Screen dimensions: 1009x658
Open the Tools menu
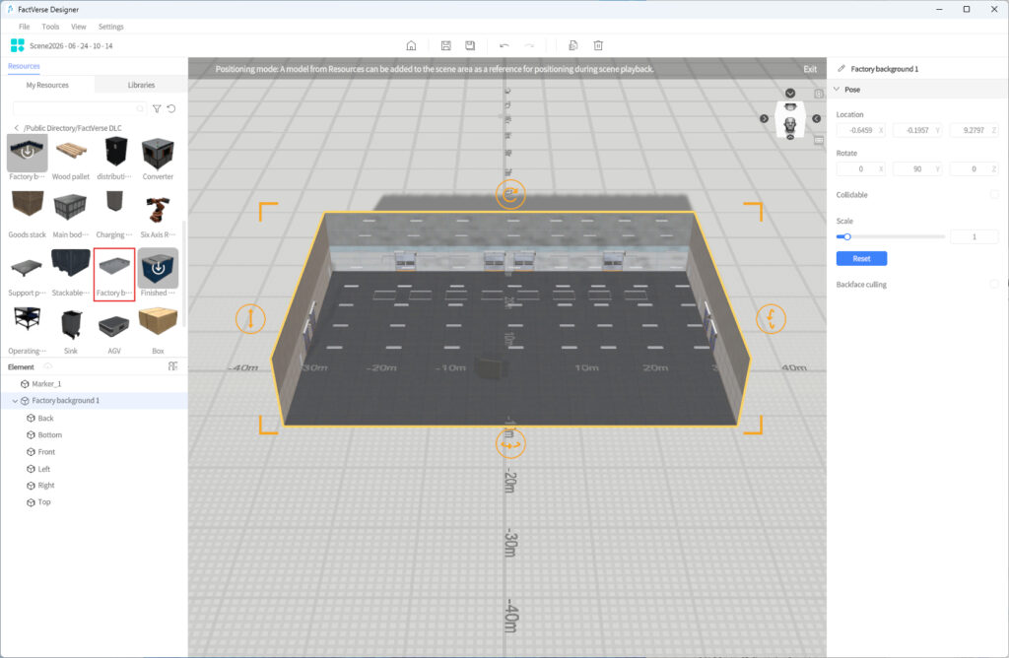pyautogui.click(x=50, y=27)
